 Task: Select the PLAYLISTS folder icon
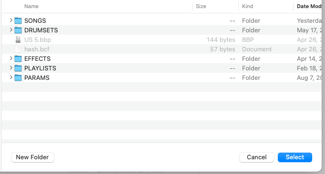pos(18,68)
